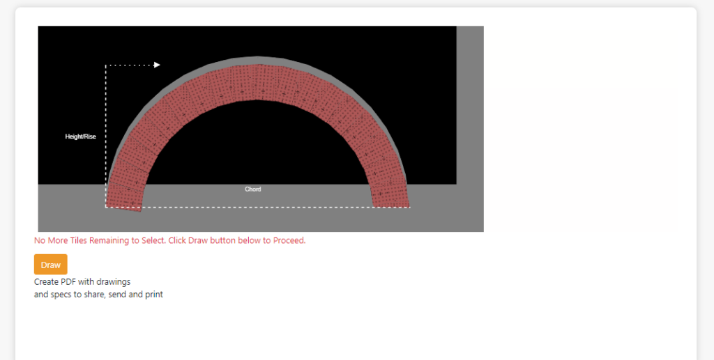The width and height of the screenshot is (714, 360).
Task: Click the 'and specs to share, send and print' text
Action: 98,295
